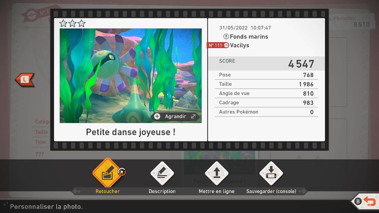Choose the Sauvegarder (console) label

point(271,191)
